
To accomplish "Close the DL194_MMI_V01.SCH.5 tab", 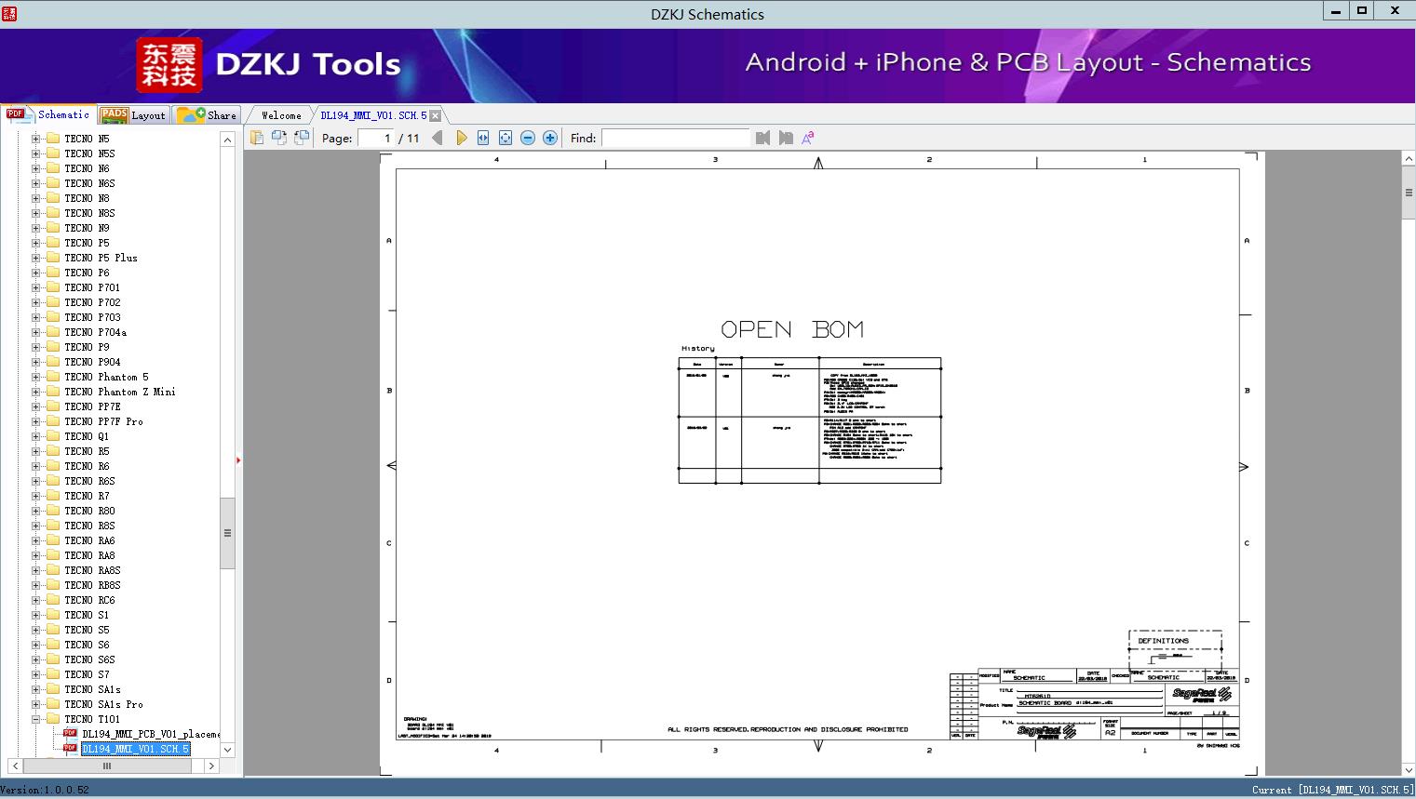I will point(436,115).
